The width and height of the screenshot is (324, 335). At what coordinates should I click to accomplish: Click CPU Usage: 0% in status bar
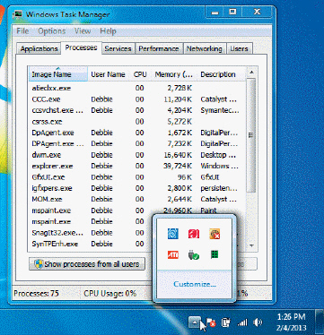tap(110, 294)
